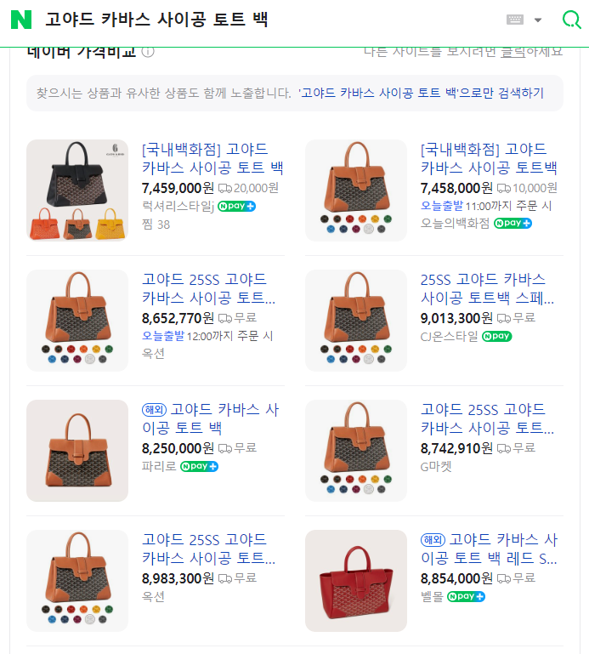This screenshot has width=589, height=654.
Task: Open the G마켓 8,742,910원 product title
Action: tap(487, 418)
